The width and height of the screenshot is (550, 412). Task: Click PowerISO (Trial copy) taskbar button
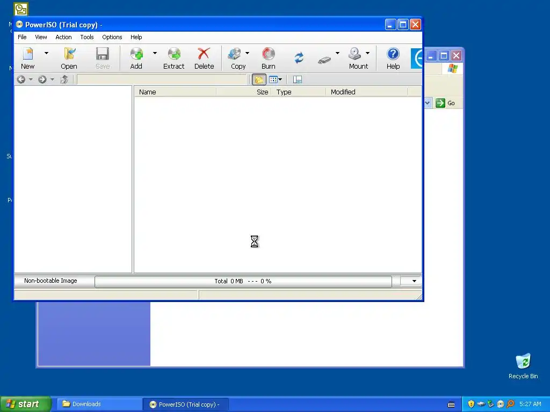(x=185, y=404)
